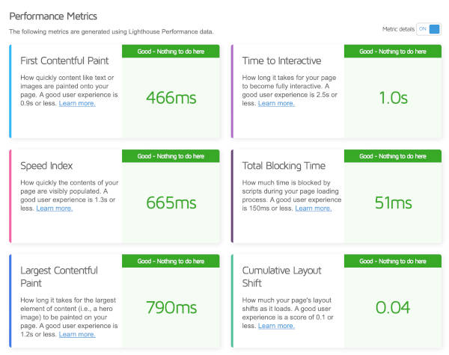Click the Speed Index title
Image resolution: width=449 pixels, height=355 pixels.
point(46,166)
